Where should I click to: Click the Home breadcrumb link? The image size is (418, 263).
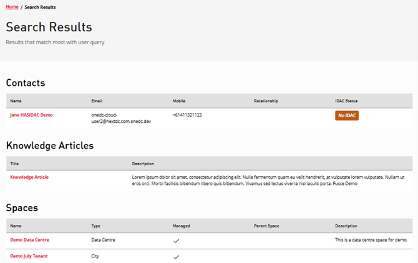coord(12,7)
